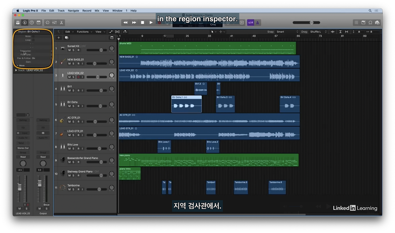Click the Play transport button
395x233 pixels.
pos(151,22)
